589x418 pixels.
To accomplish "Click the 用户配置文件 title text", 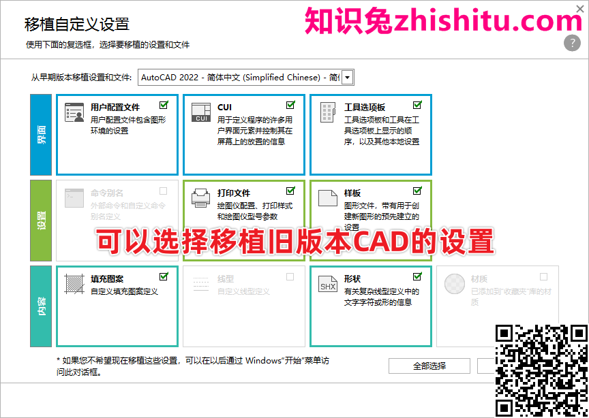I will coord(115,108).
